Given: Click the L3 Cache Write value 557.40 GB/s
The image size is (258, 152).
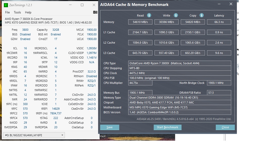Looking at the screenshot, I should pyautogui.click(x=167, y=53).
